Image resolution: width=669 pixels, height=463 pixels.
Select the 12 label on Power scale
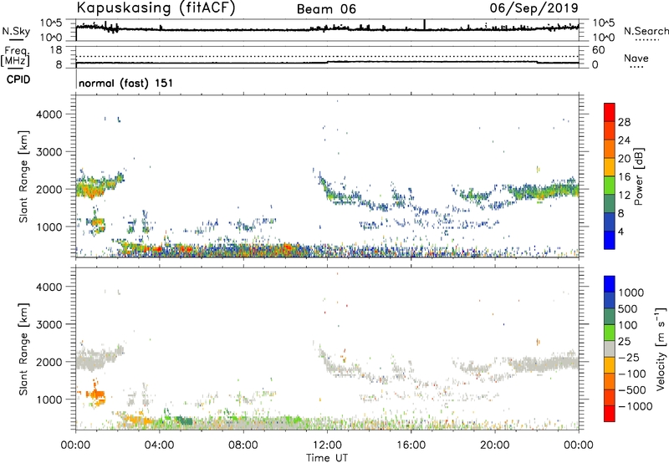pyautogui.click(x=624, y=196)
